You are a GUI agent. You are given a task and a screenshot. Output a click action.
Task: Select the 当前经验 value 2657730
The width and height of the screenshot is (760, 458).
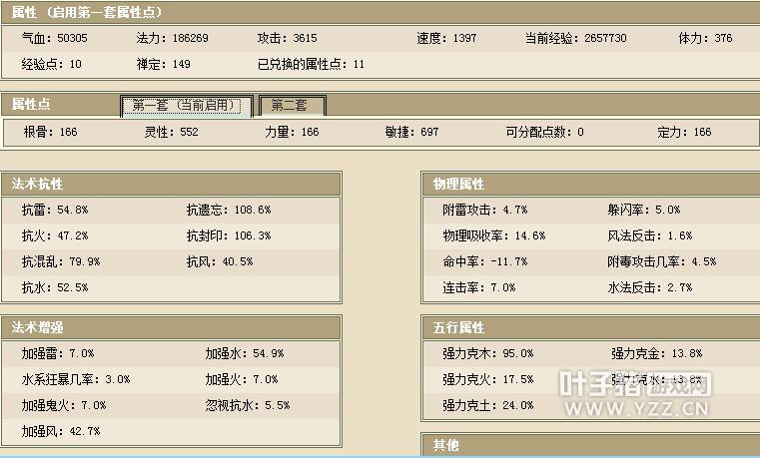click(x=603, y=38)
